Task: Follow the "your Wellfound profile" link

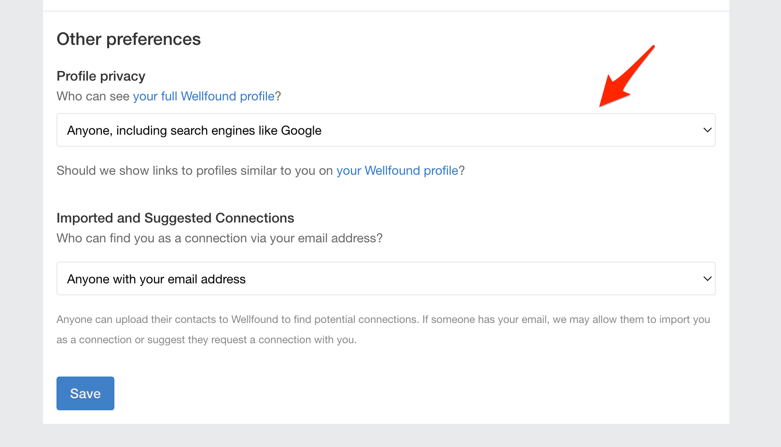Action: click(397, 171)
